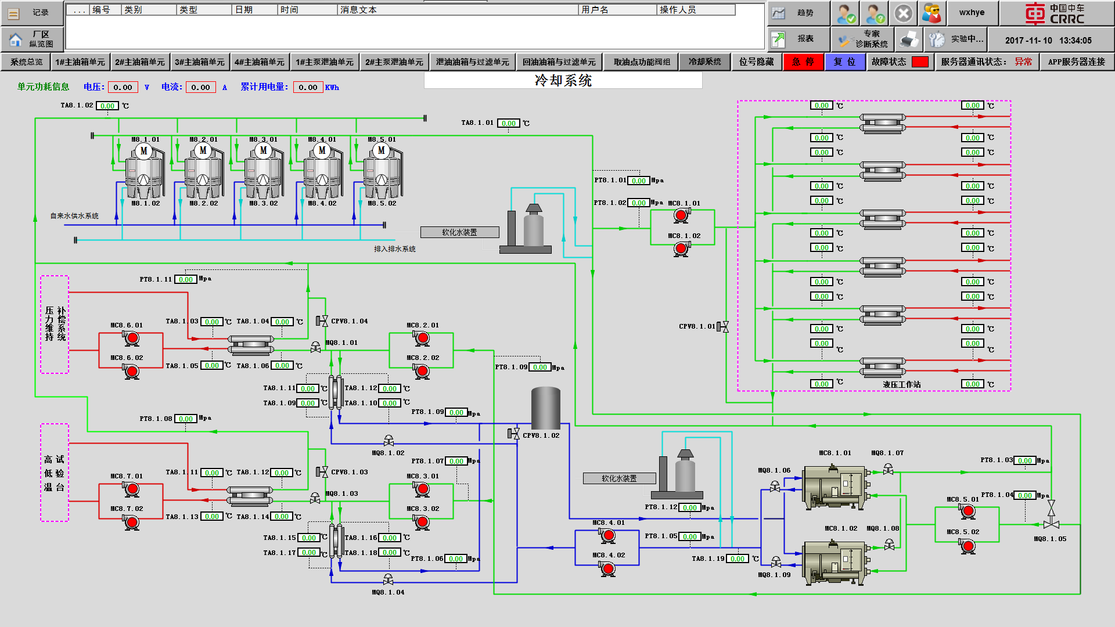Select the 冷却系统 tab
The image size is (1115, 627).
(704, 62)
